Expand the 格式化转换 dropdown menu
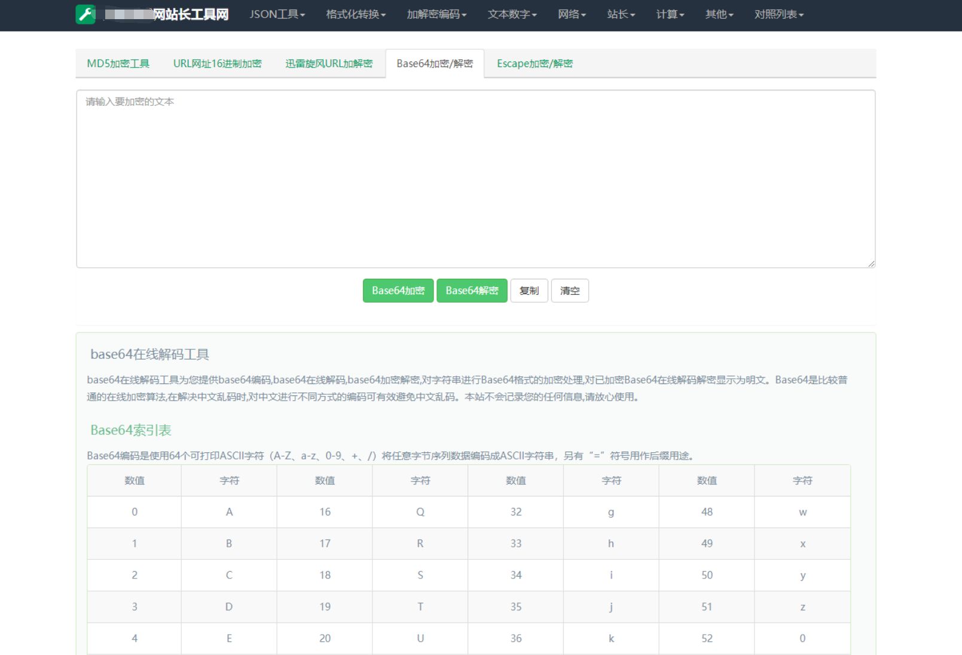Image resolution: width=962 pixels, height=655 pixels. click(356, 14)
